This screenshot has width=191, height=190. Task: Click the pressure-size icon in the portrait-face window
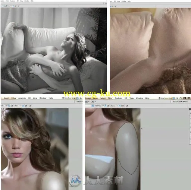31,106
